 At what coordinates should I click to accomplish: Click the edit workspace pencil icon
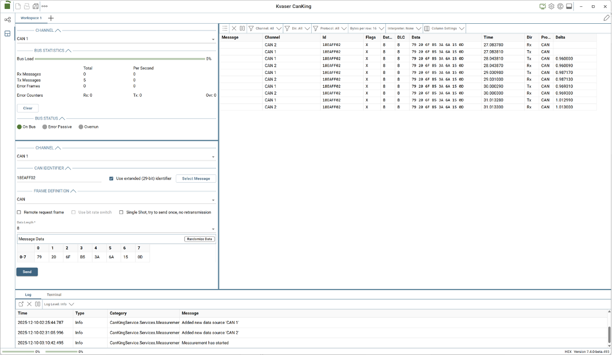click(606, 18)
